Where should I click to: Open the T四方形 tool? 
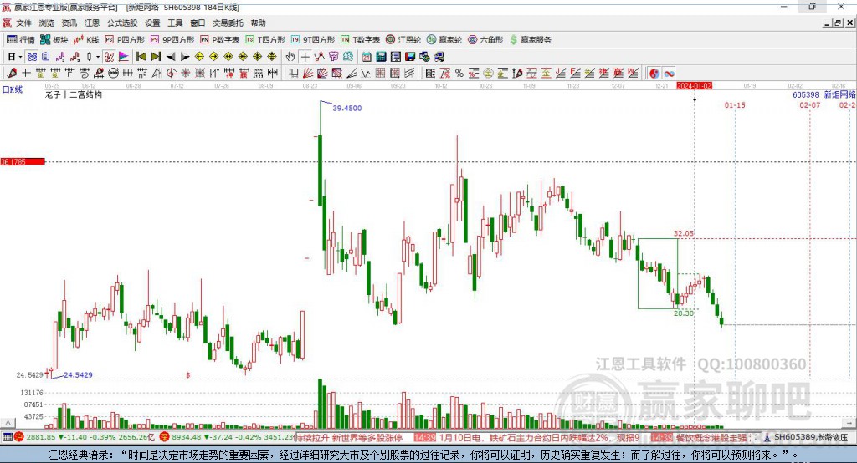pyautogui.click(x=265, y=40)
